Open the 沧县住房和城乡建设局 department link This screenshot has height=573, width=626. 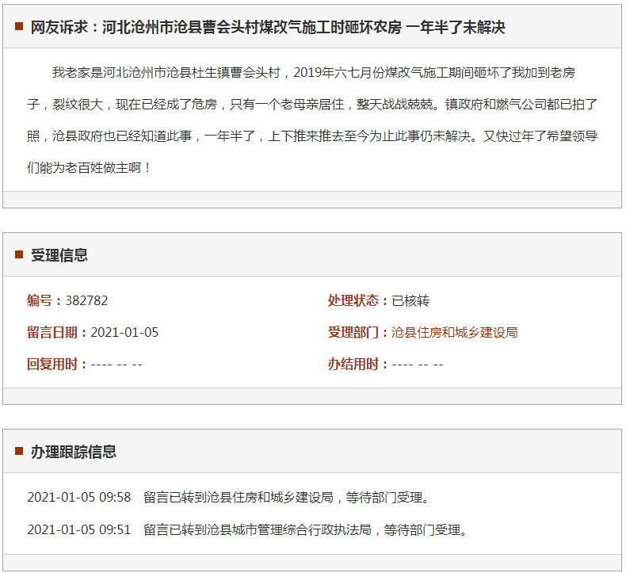[454, 332]
